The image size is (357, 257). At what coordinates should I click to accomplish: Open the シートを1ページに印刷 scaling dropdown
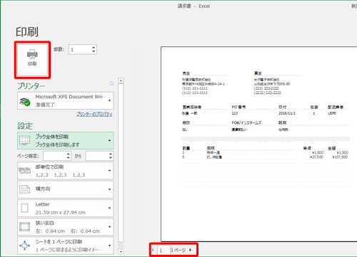[66, 246]
